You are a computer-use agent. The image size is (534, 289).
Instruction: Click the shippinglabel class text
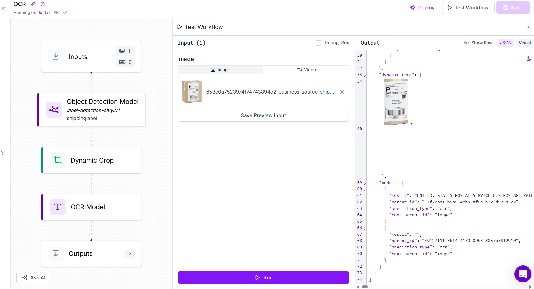(x=82, y=118)
